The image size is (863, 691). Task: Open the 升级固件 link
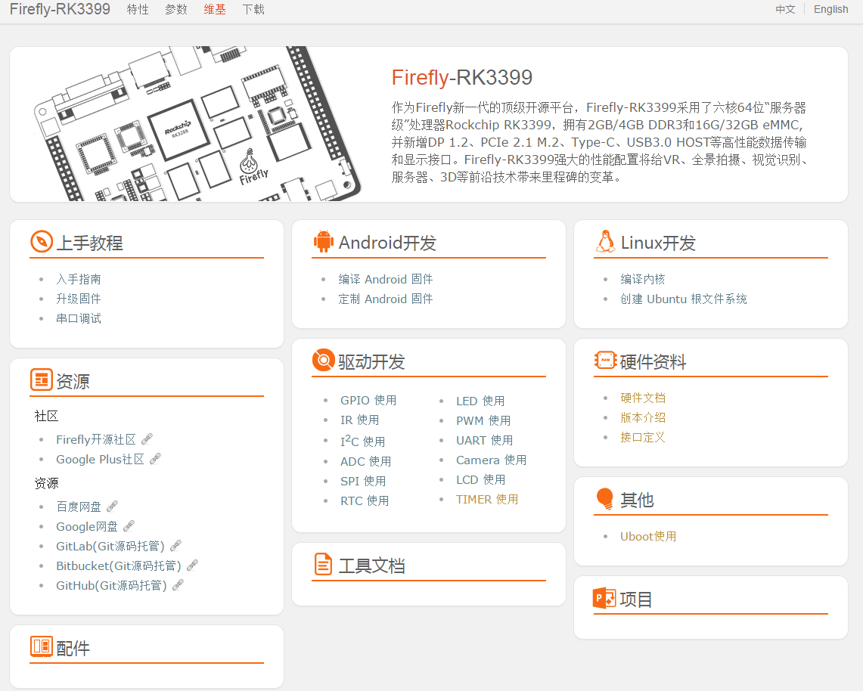(x=79, y=299)
